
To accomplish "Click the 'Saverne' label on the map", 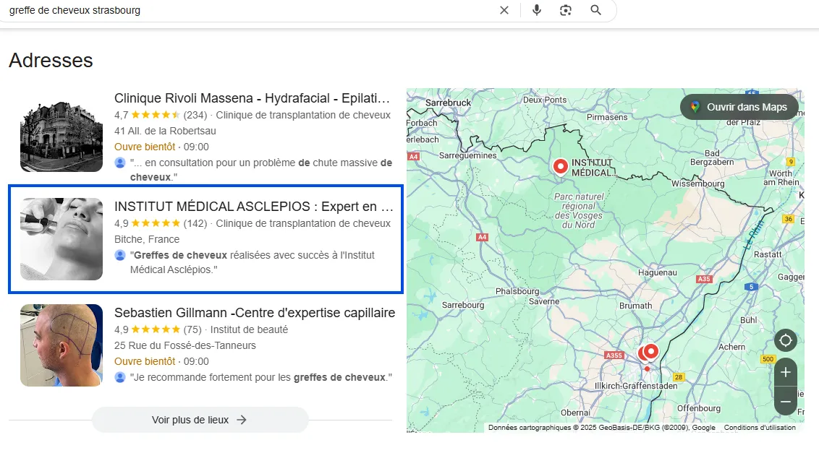I will click(544, 301).
